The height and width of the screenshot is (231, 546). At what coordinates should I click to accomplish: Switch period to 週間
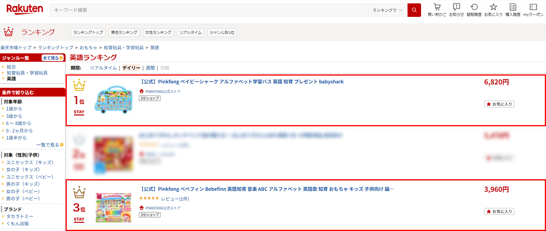coord(150,68)
